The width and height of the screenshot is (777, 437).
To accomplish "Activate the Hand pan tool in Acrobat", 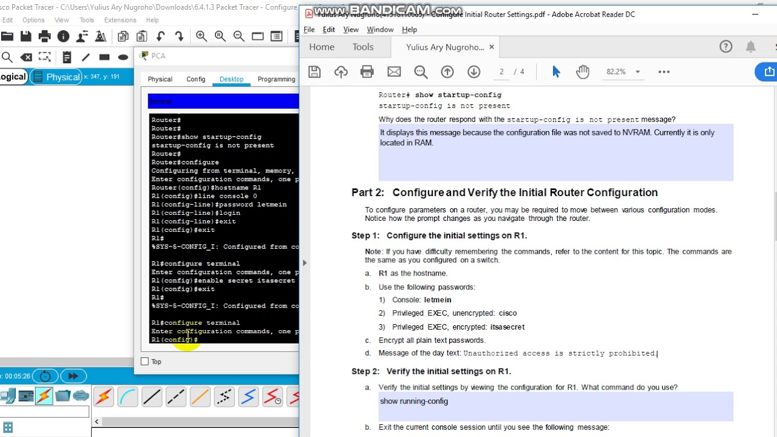I will coord(583,72).
